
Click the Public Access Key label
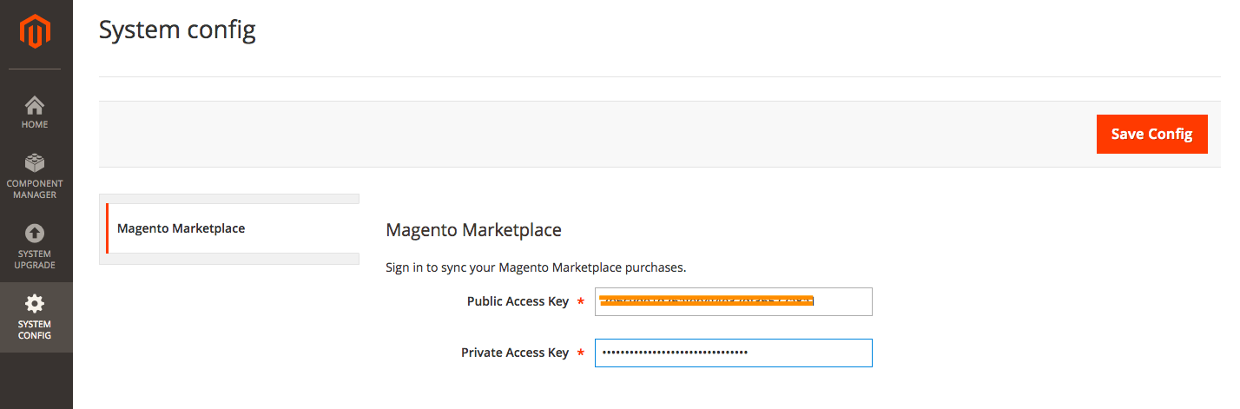pos(518,301)
